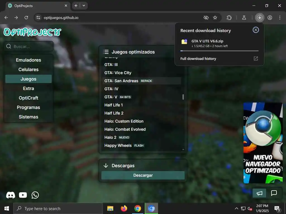Select GTA: Vice City from the list
This screenshot has width=286, height=214.
click(x=142, y=73)
